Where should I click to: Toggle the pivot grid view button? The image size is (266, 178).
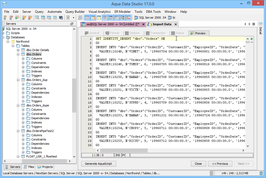pyautogui.click(x=111, y=18)
